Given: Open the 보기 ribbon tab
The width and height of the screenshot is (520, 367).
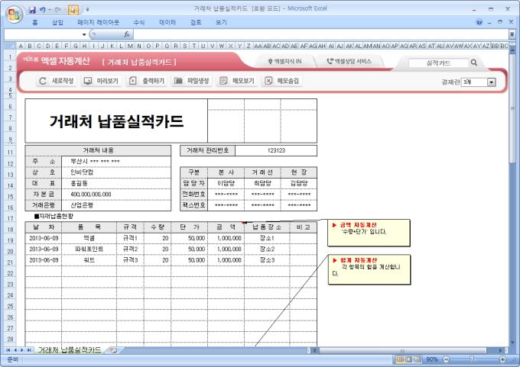Looking at the screenshot, I should (x=221, y=22).
